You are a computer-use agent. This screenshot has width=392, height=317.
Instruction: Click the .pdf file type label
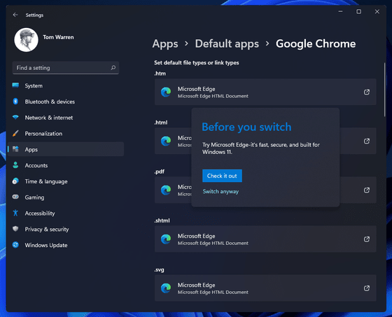pos(160,171)
